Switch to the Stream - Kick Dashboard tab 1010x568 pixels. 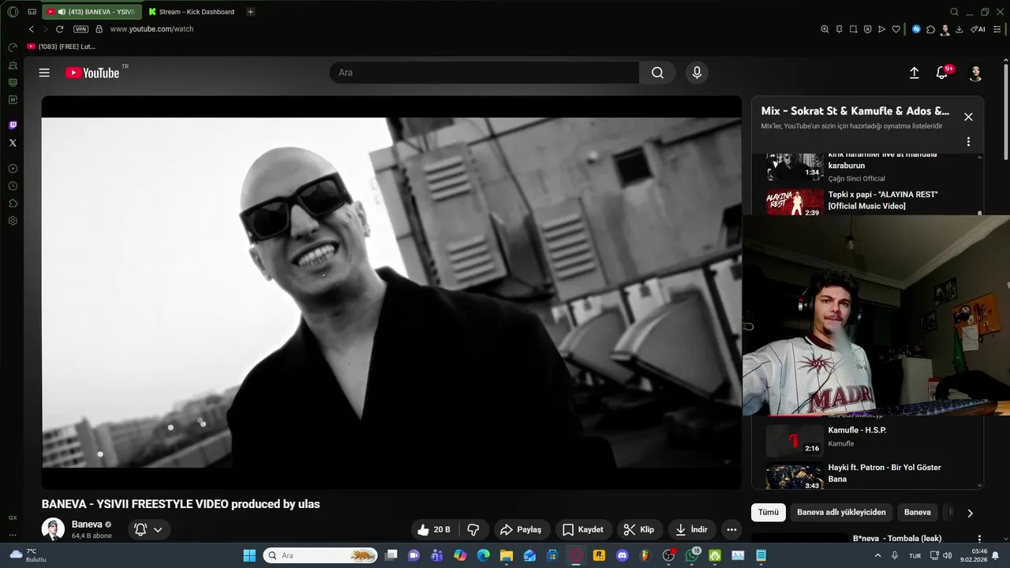[x=192, y=12]
